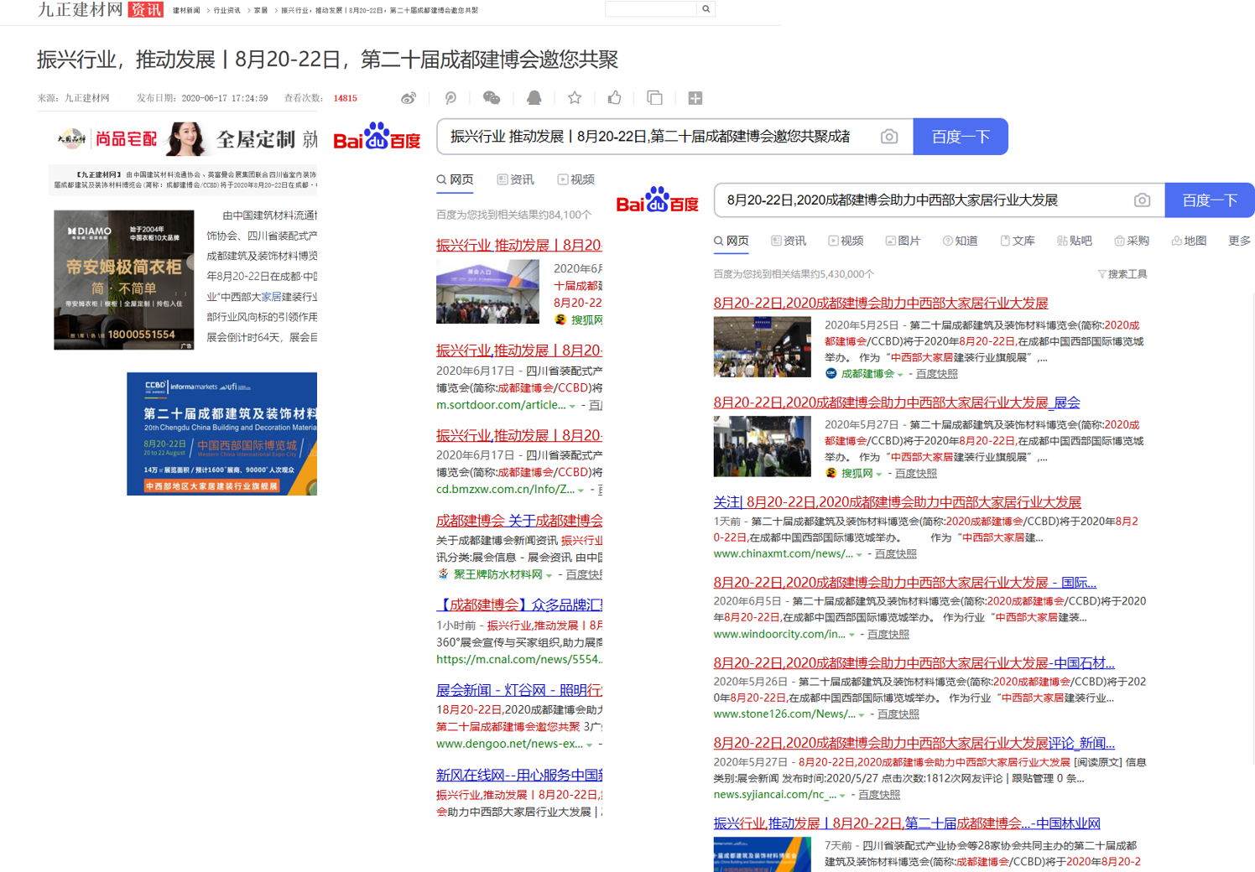The height and width of the screenshot is (872, 1255).
Task: Open the 搜索工具 filter
Action: pos(1122,274)
